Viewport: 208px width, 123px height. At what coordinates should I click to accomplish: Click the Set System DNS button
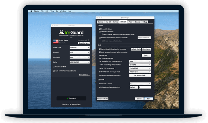140,75
